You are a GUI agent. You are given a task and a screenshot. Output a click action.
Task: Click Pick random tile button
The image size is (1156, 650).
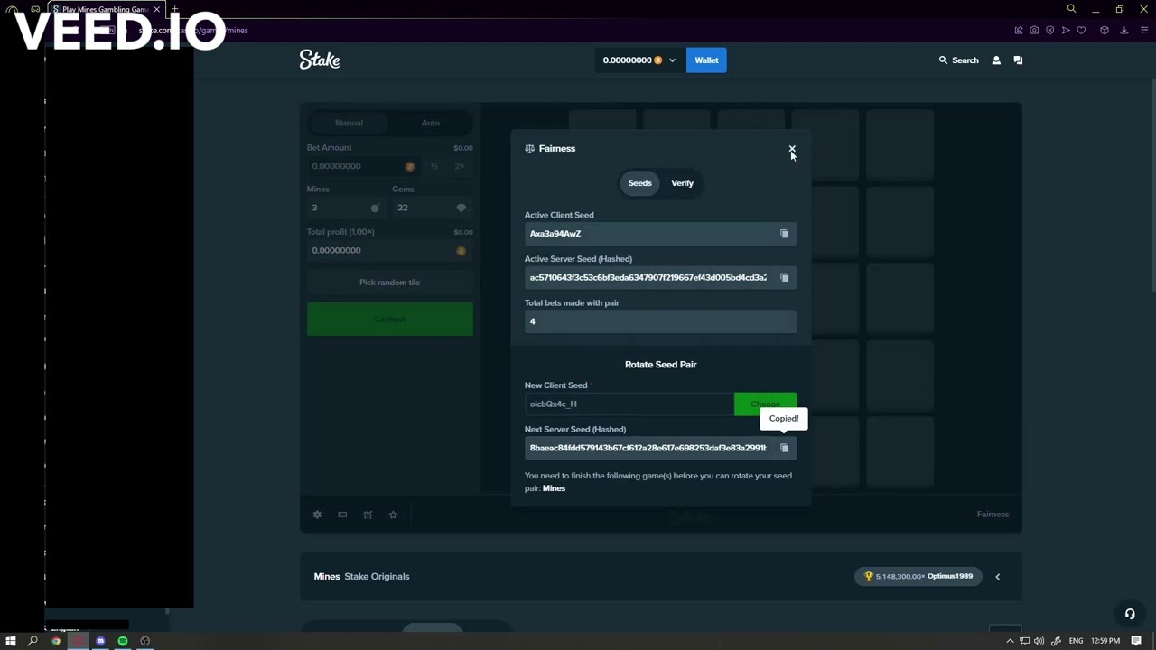[389, 283]
